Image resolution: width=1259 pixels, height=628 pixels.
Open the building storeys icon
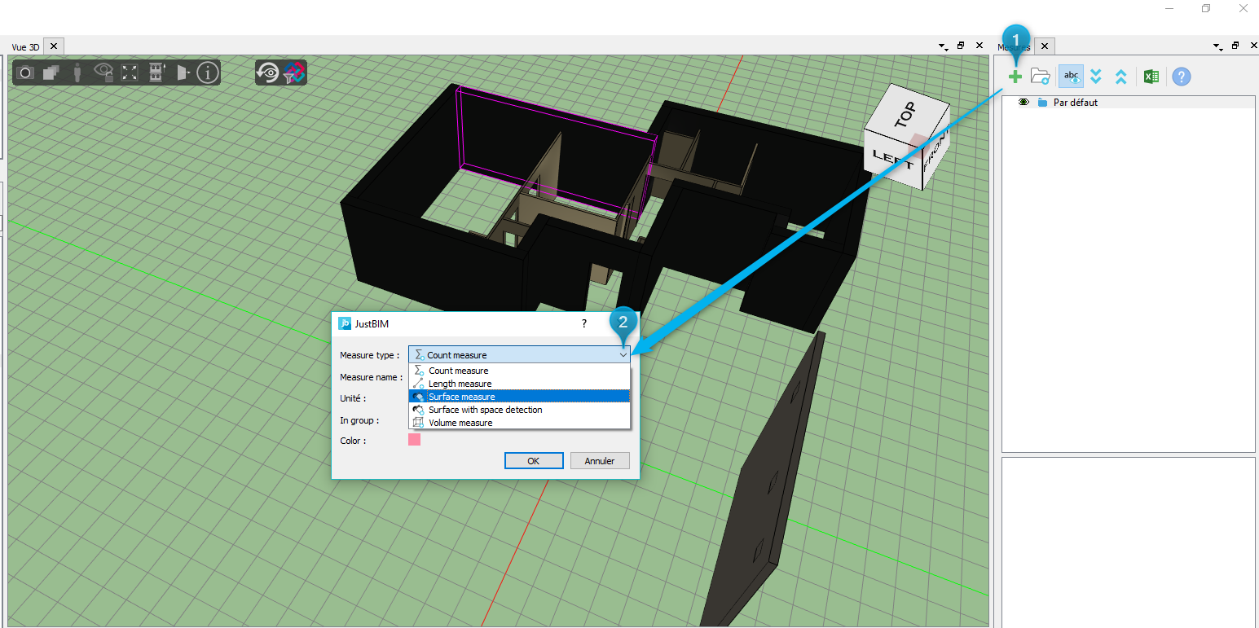click(156, 72)
